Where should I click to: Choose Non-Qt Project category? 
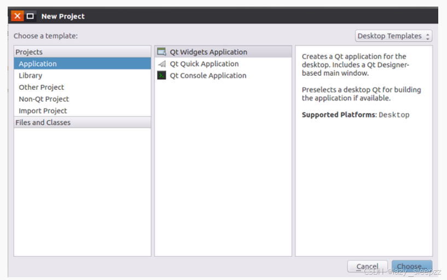[83, 99]
